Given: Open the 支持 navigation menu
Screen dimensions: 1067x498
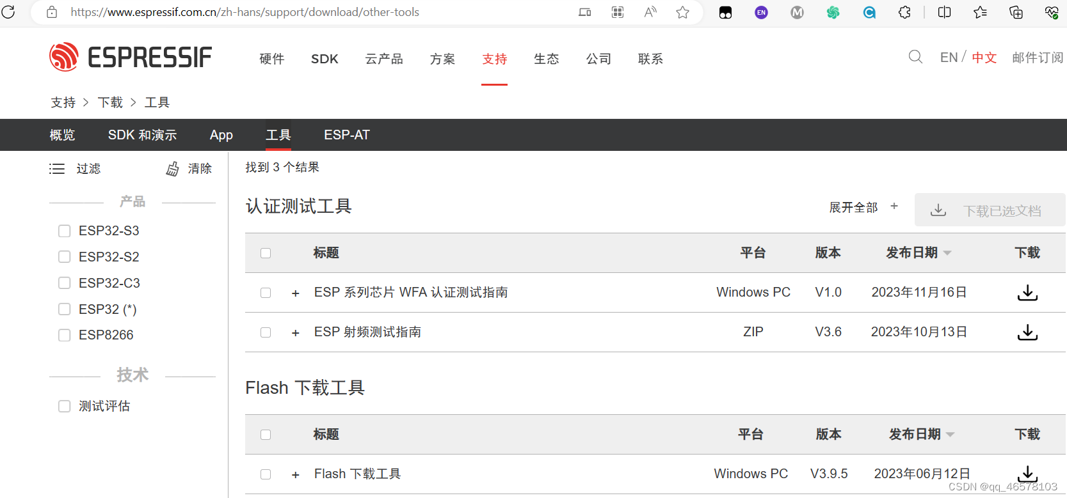Looking at the screenshot, I should 495,59.
